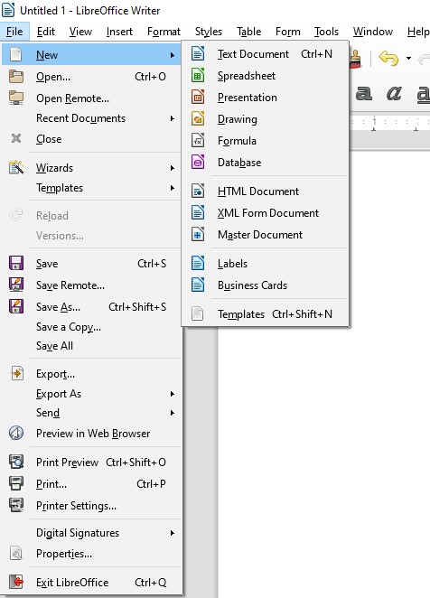Click the Ctrl+P shortcut text
Screen dimensions: 430x598
click(x=151, y=484)
